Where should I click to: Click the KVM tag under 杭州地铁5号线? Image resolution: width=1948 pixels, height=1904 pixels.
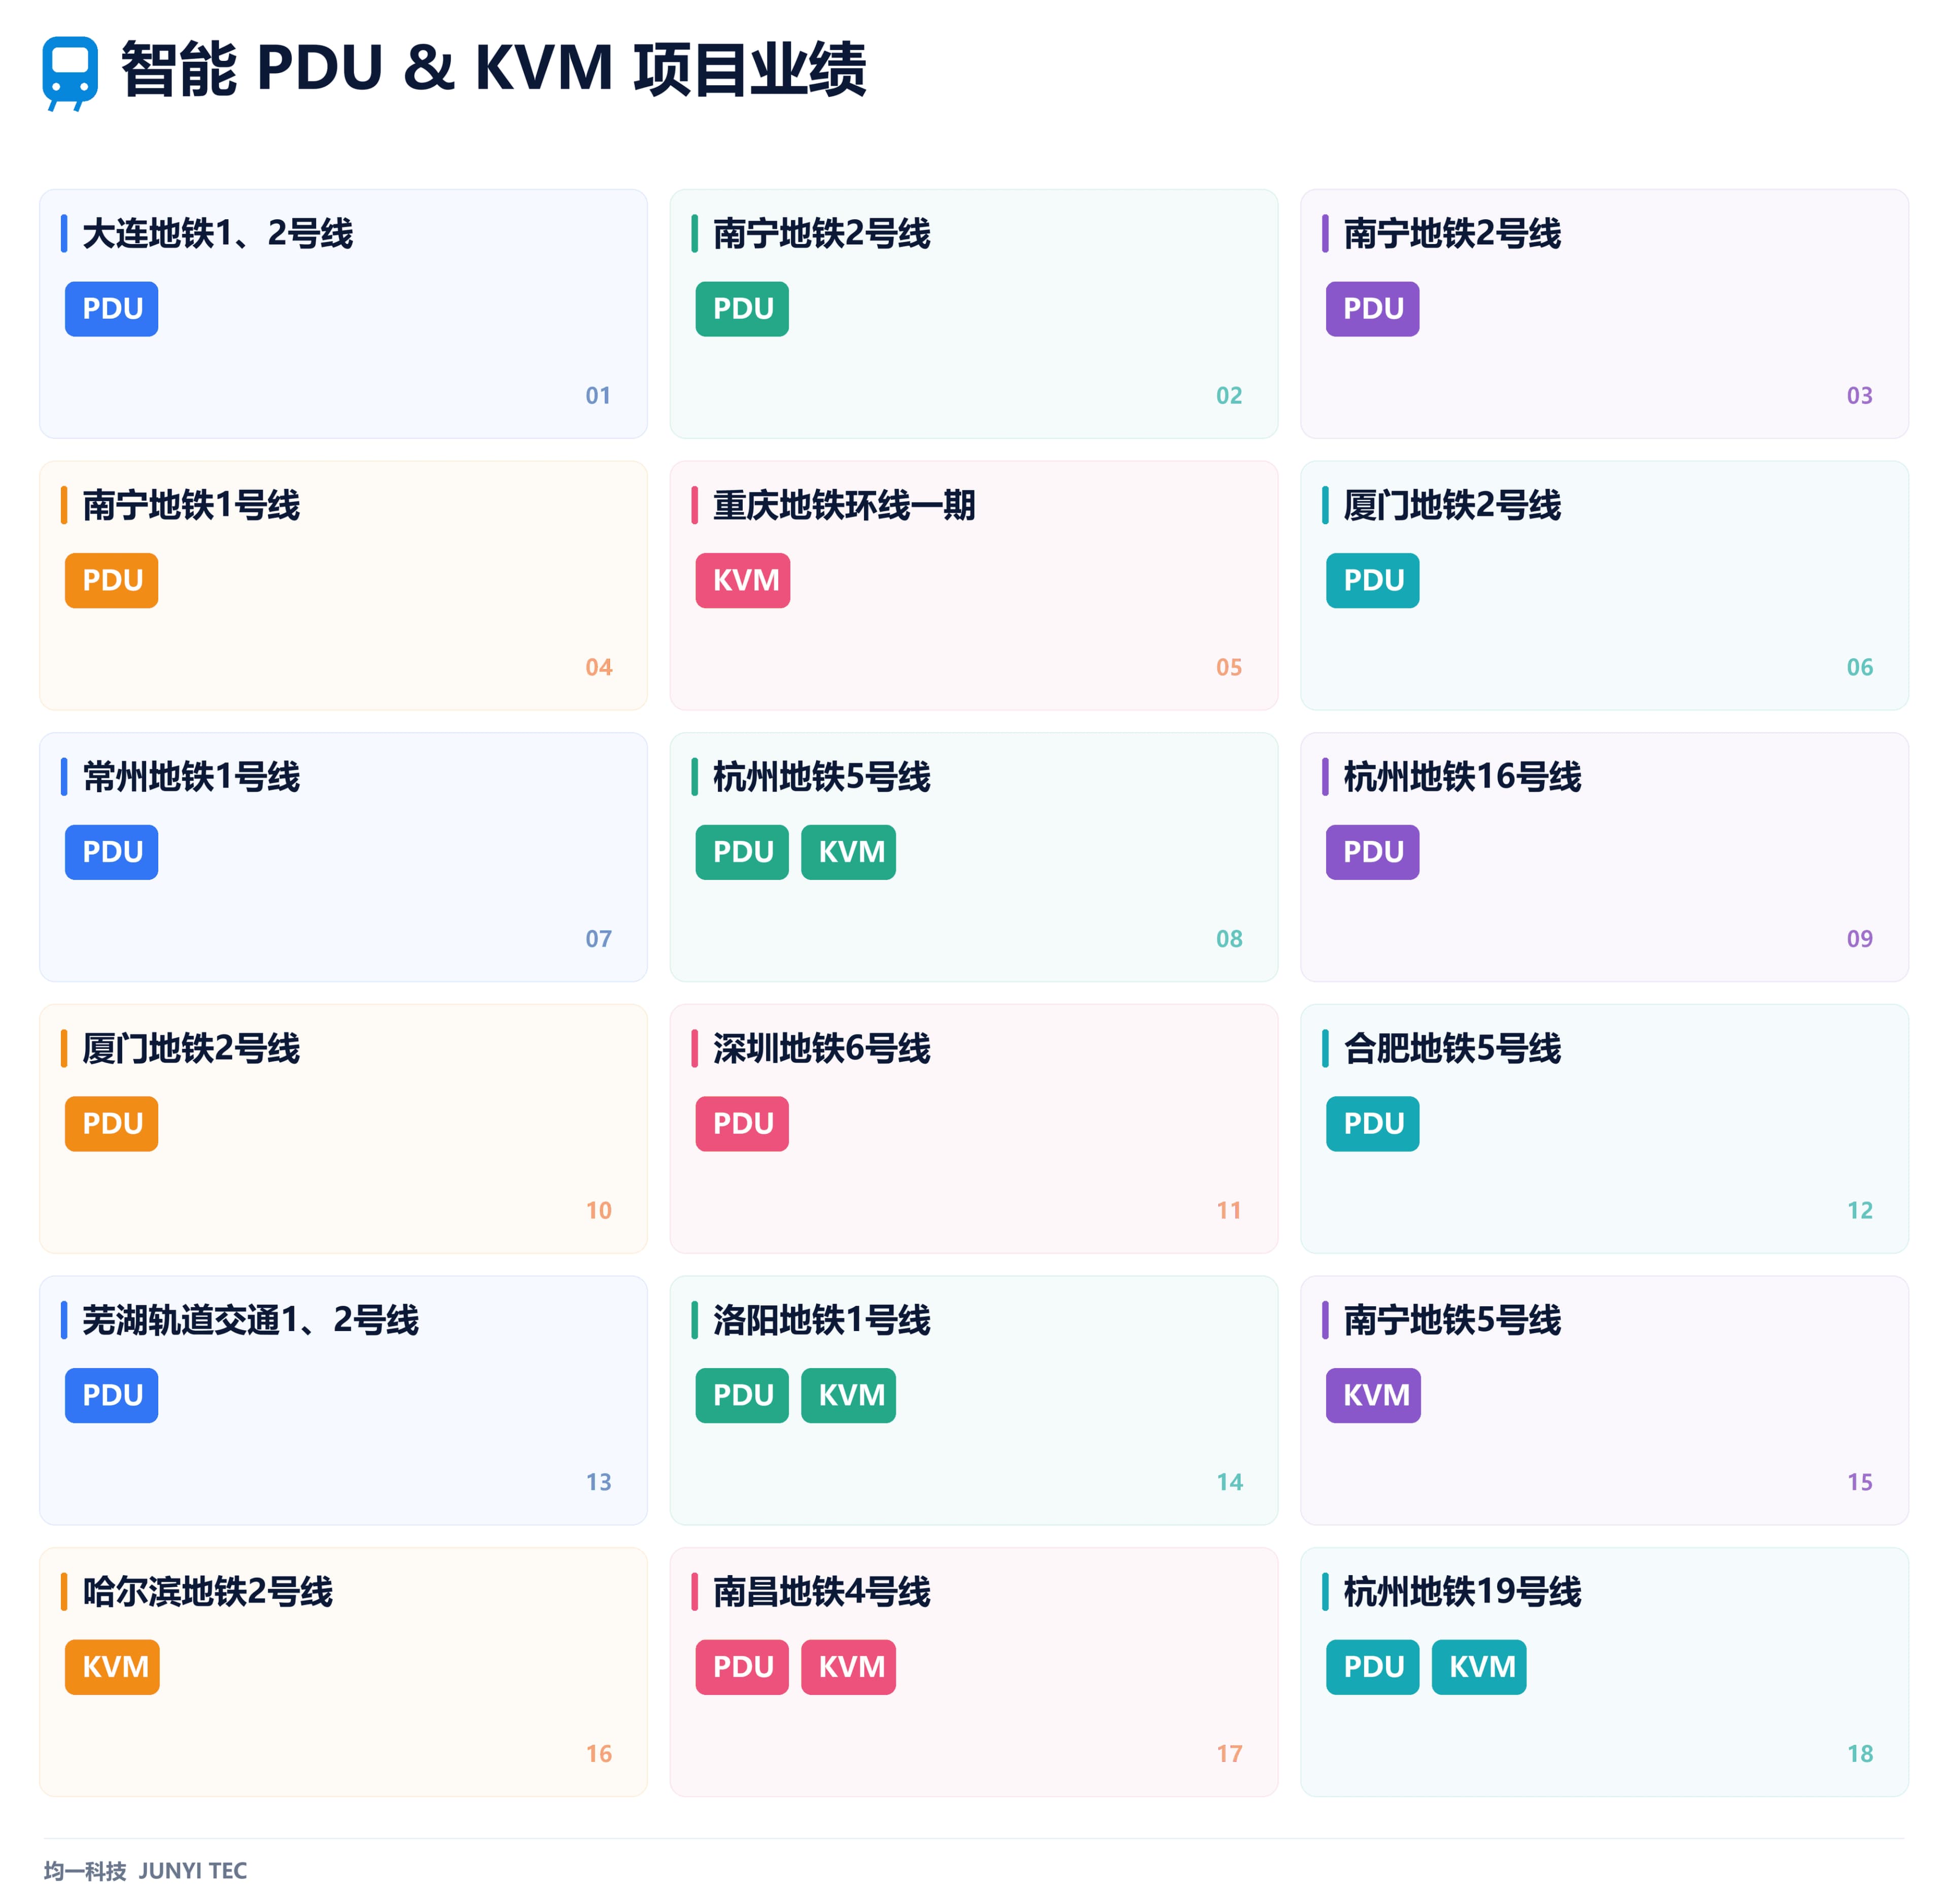849,852
